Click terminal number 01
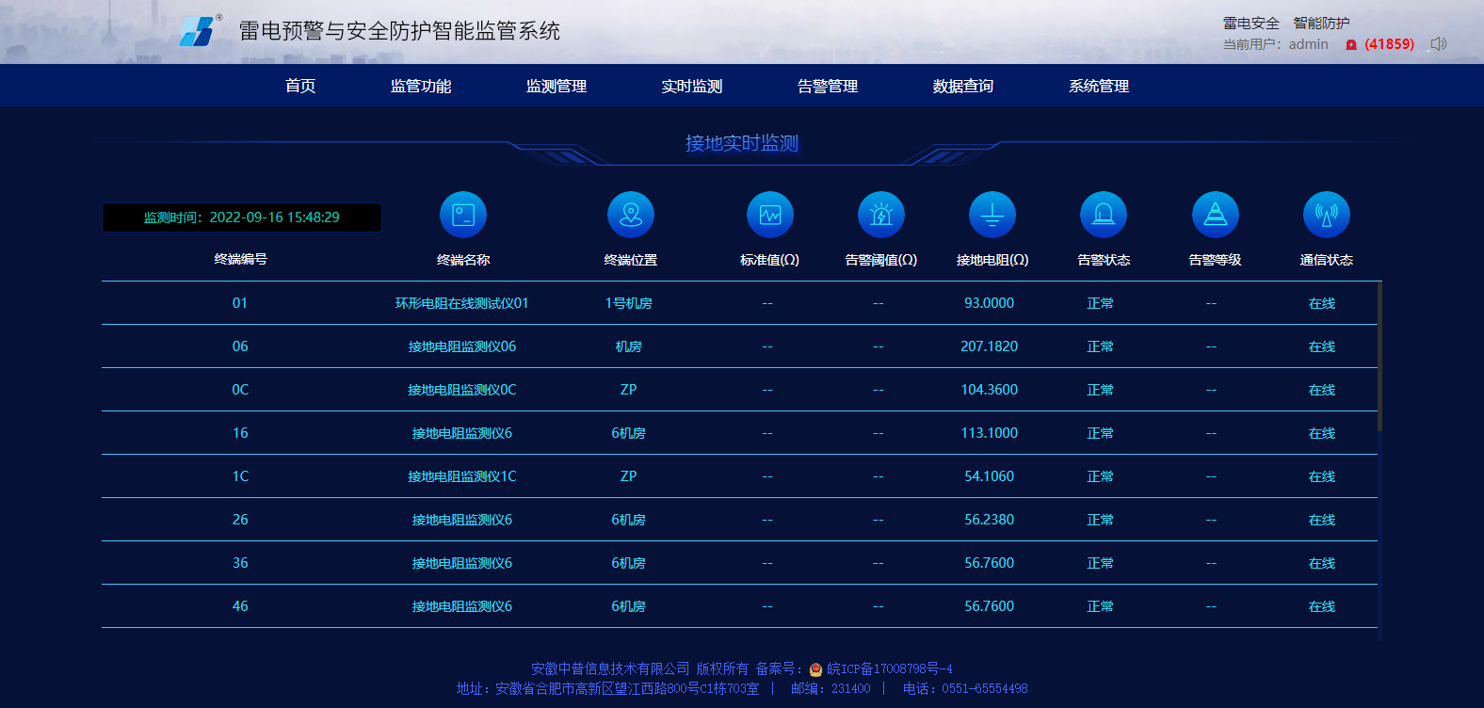 pos(240,303)
